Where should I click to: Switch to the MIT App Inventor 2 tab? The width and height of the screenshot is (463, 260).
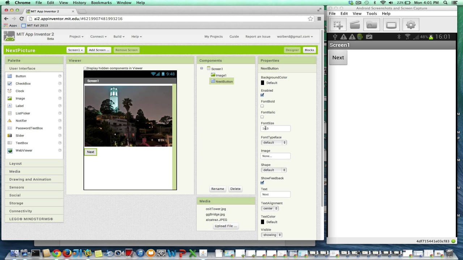point(50,11)
